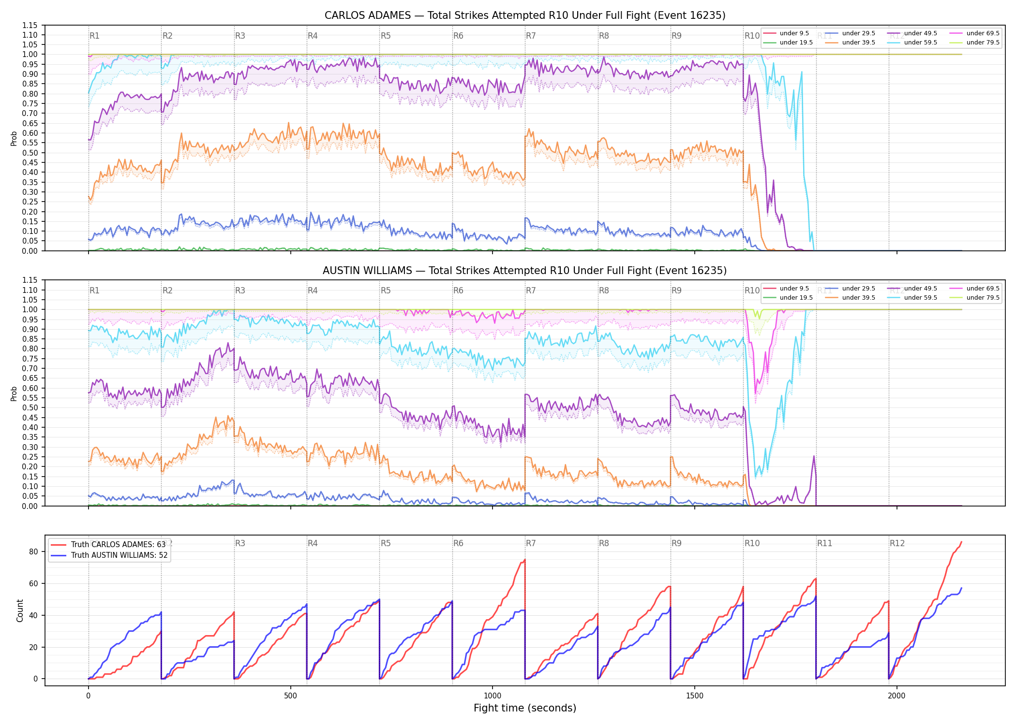Click the R10 round marker in the count chart
Image resolution: width=1016 pixels, height=725 pixels.
point(752,543)
